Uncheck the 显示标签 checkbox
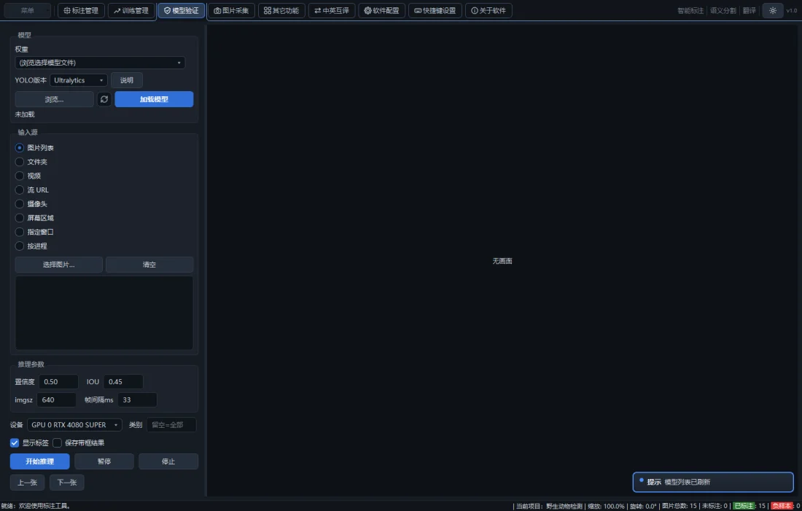Image resolution: width=802 pixels, height=511 pixels. coord(15,443)
